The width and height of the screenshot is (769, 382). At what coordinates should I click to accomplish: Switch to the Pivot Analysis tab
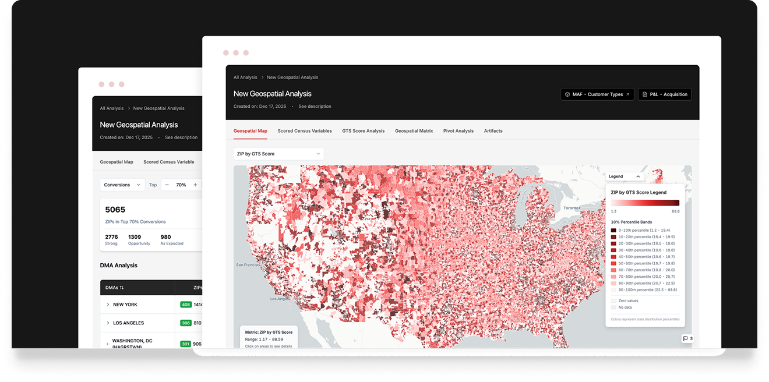point(458,131)
